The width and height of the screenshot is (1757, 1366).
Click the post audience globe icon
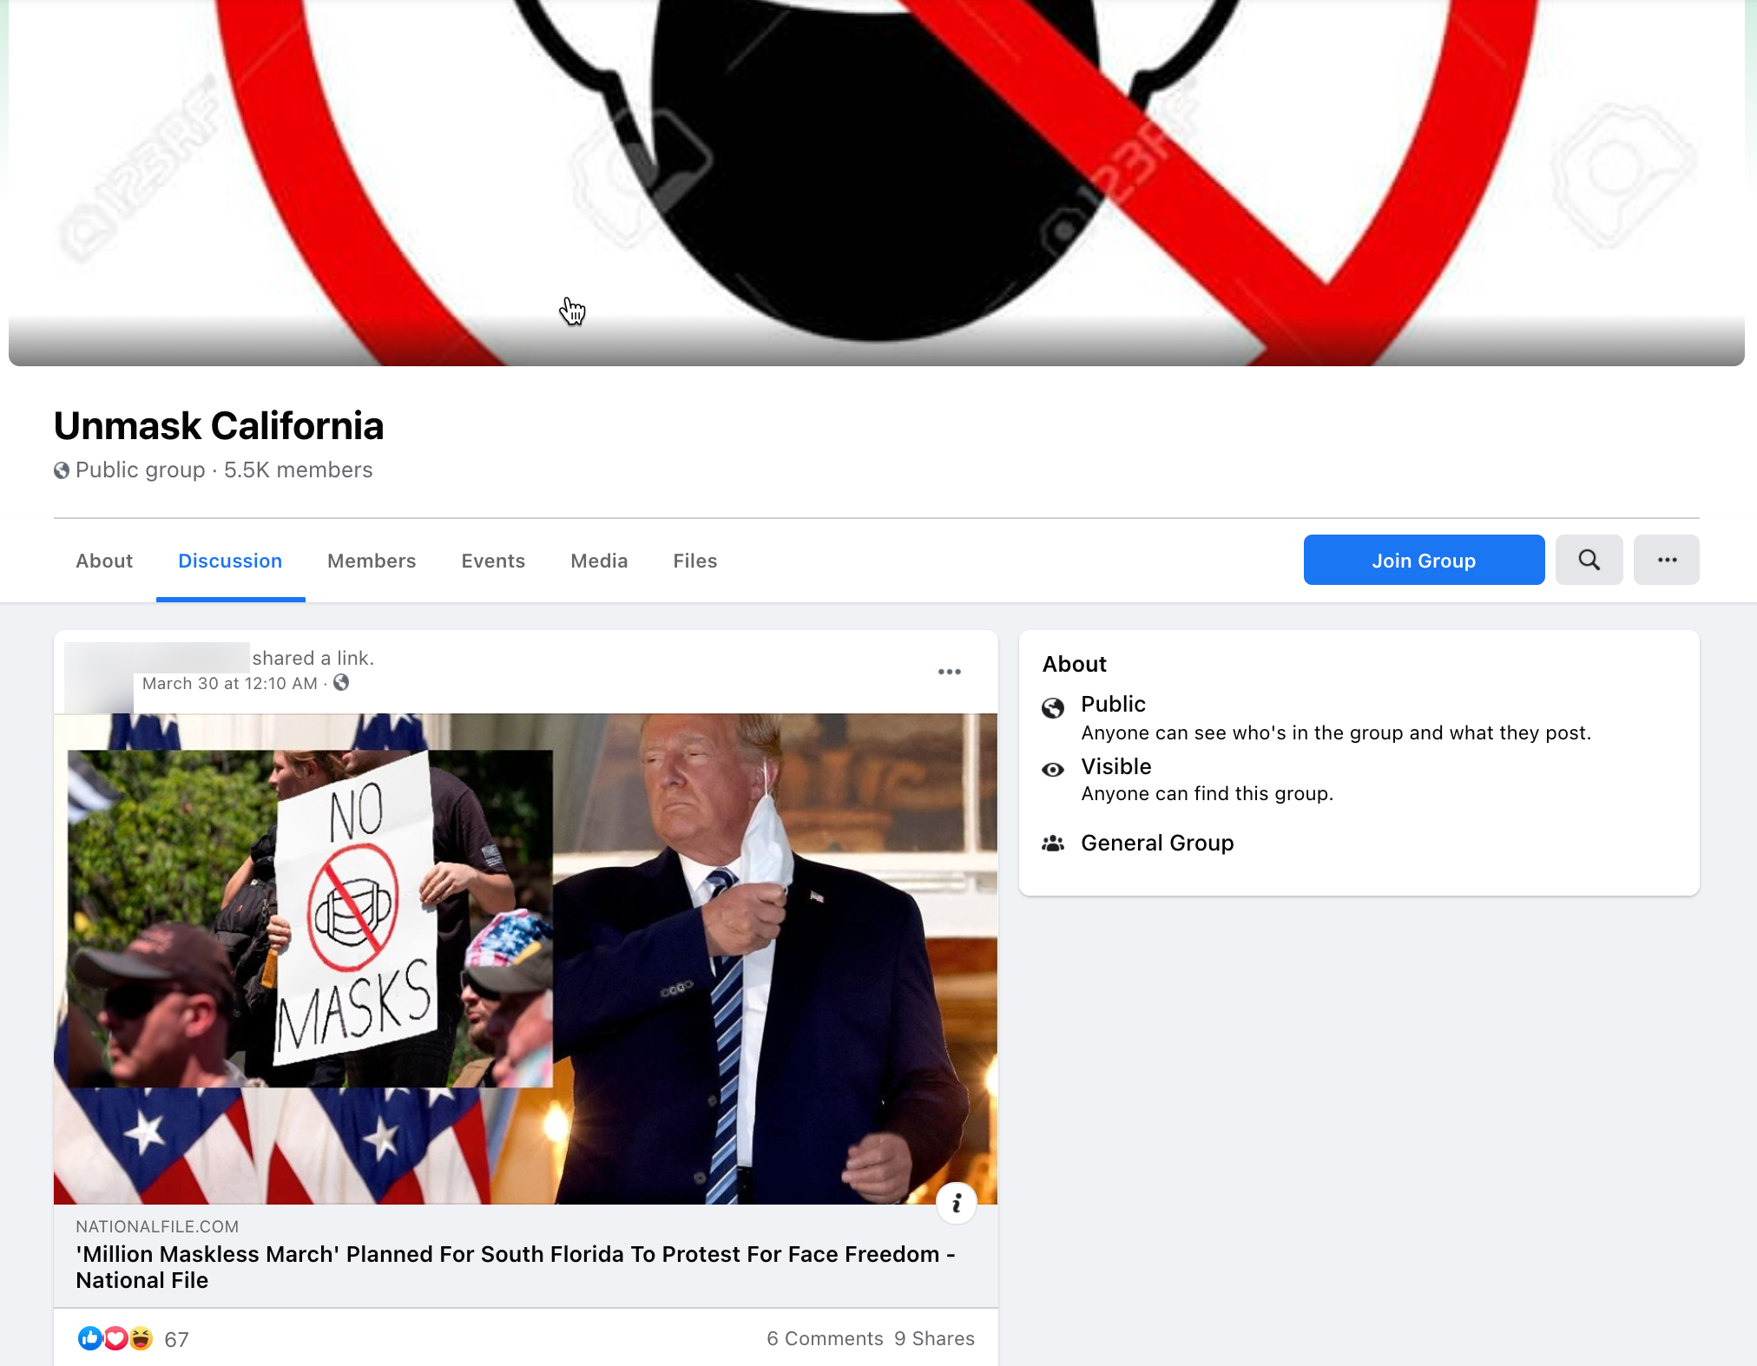point(341,683)
